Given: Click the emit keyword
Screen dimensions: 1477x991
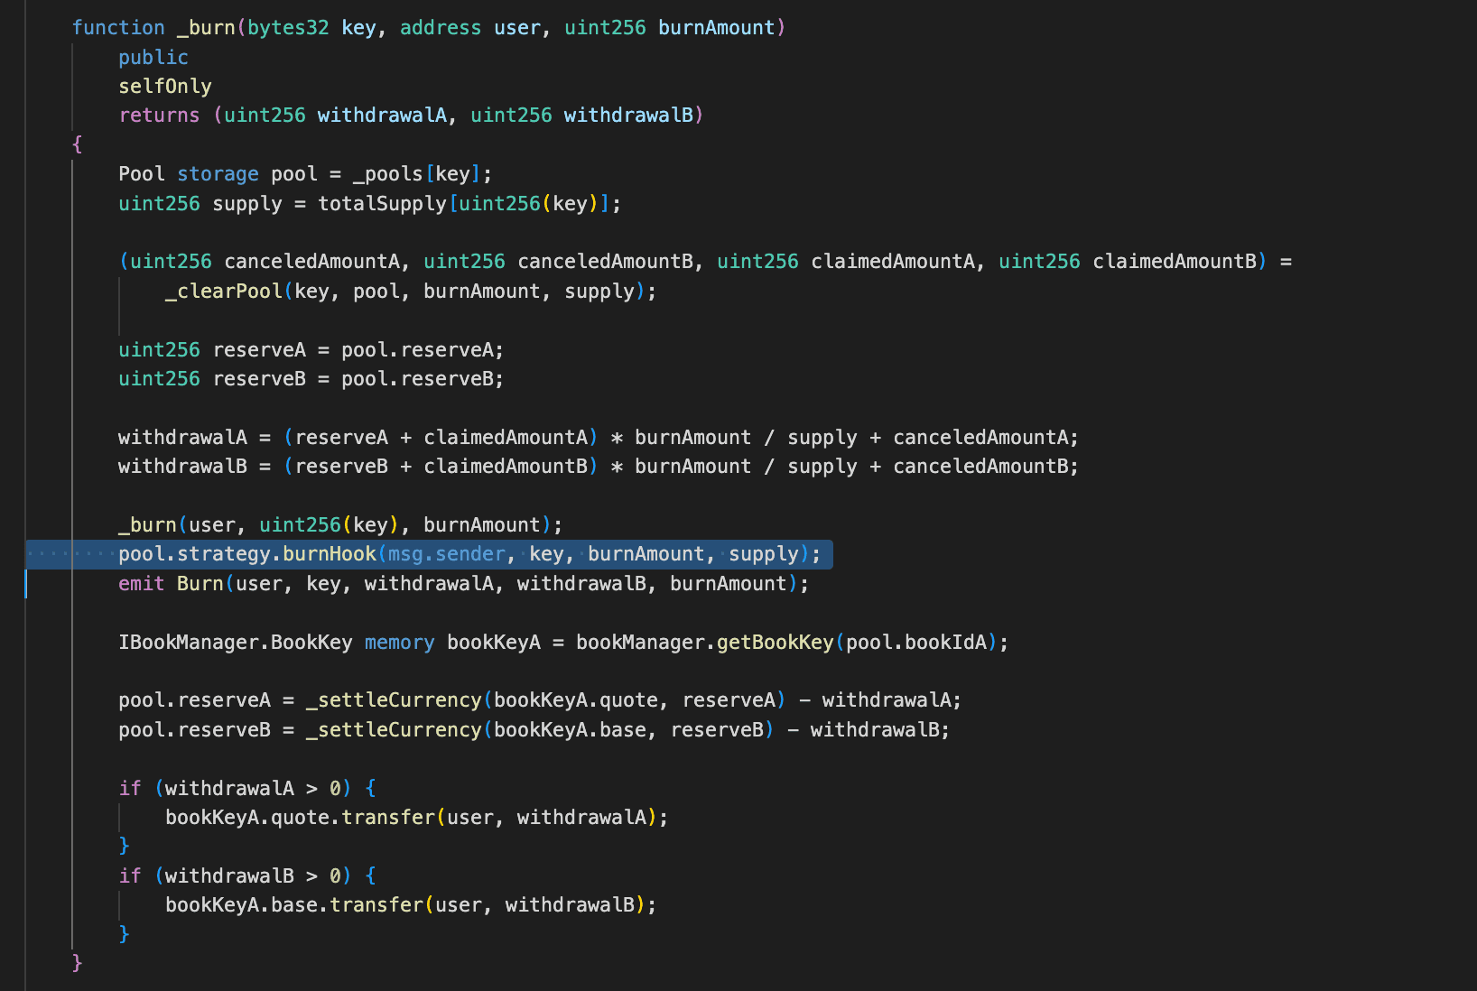Looking at the screenshot, I should pyautogui.click(x=142, y=584).
